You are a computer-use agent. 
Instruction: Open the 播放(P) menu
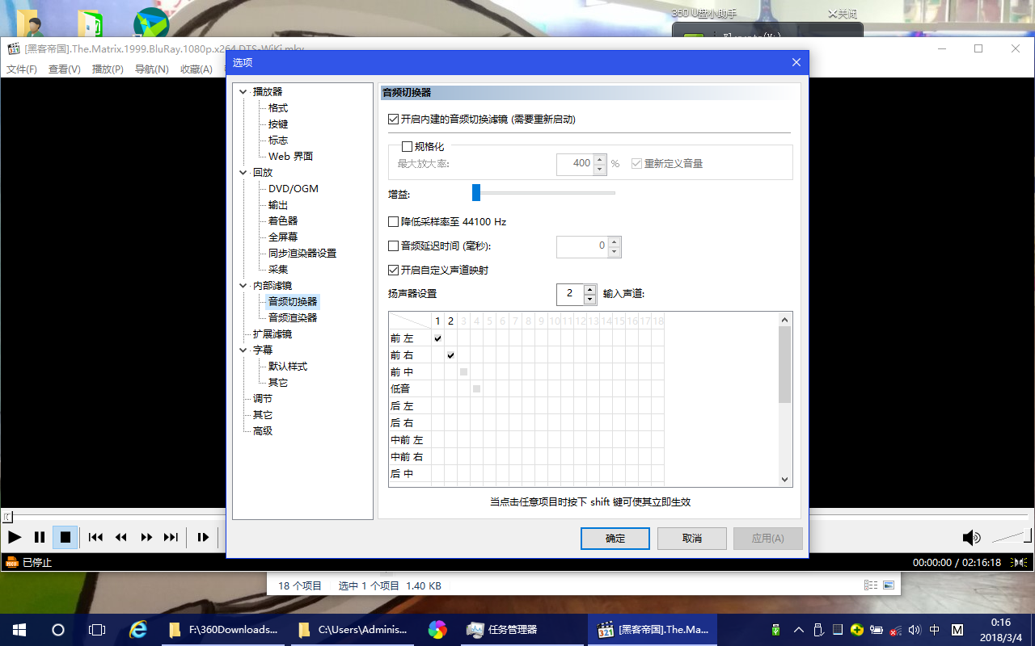coord(106,69)
